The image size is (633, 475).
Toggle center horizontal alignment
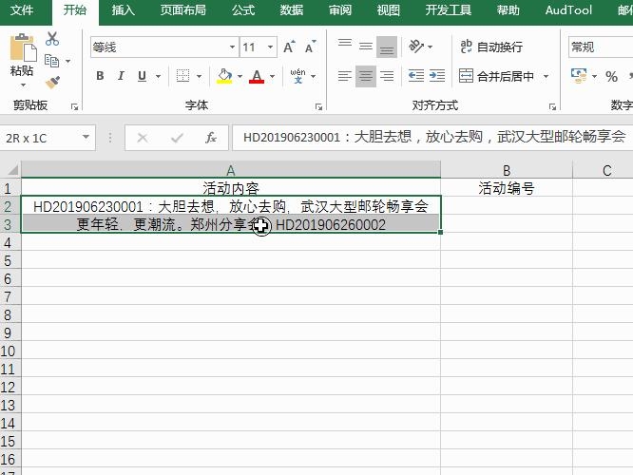(x=366, y=76)
